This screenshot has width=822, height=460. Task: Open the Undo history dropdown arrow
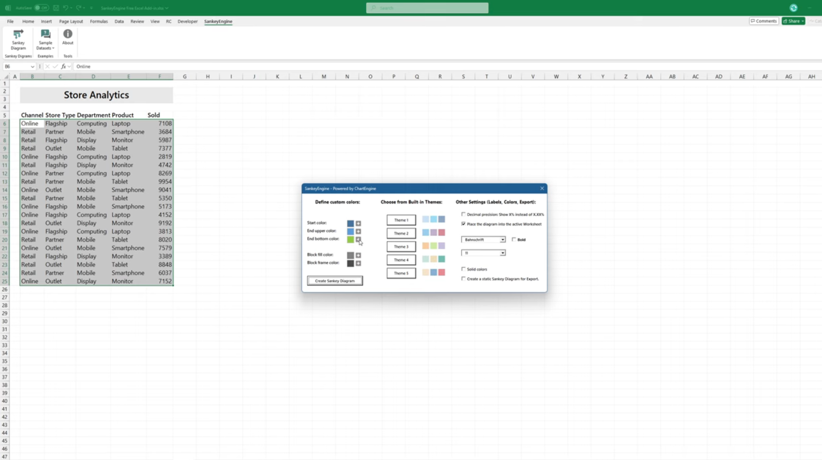pos(70,8)
